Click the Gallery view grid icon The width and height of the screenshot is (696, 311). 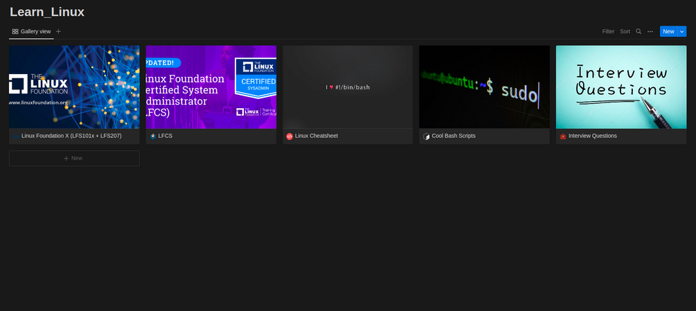click(x=15, y=31)
